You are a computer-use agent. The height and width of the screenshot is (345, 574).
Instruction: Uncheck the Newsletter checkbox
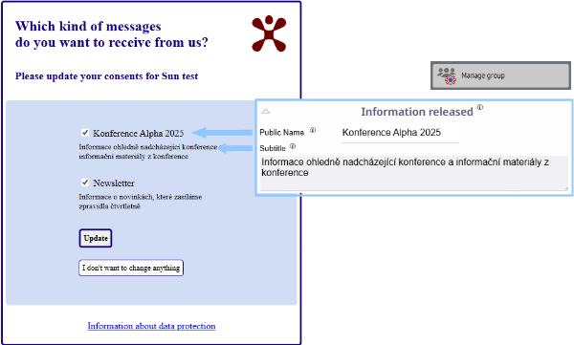[85, 183]
